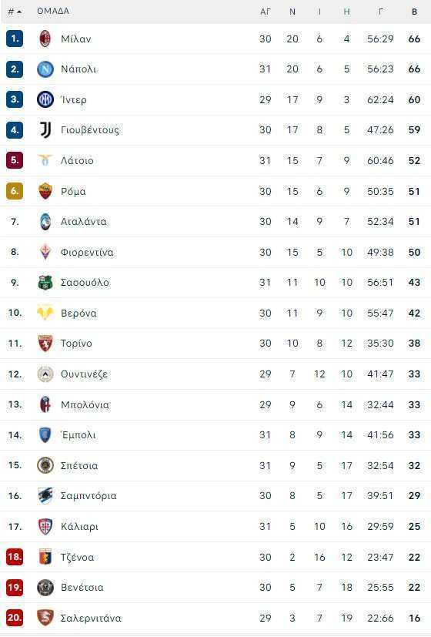Click the Fiorentina club crest
The width and height of the screenshot is (431, 637).
45,252
